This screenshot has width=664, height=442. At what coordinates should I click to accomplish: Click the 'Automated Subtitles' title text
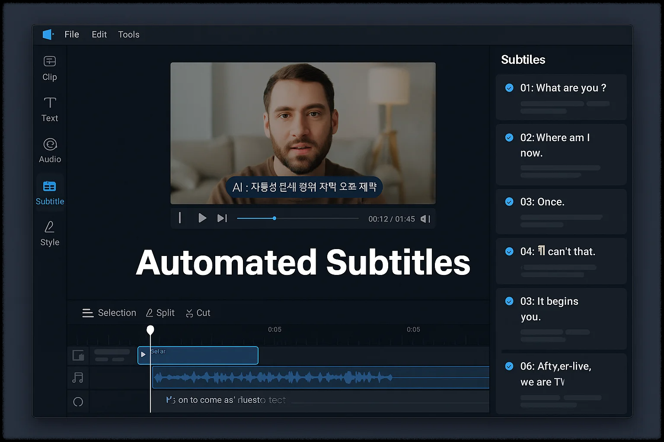(303, 262)
